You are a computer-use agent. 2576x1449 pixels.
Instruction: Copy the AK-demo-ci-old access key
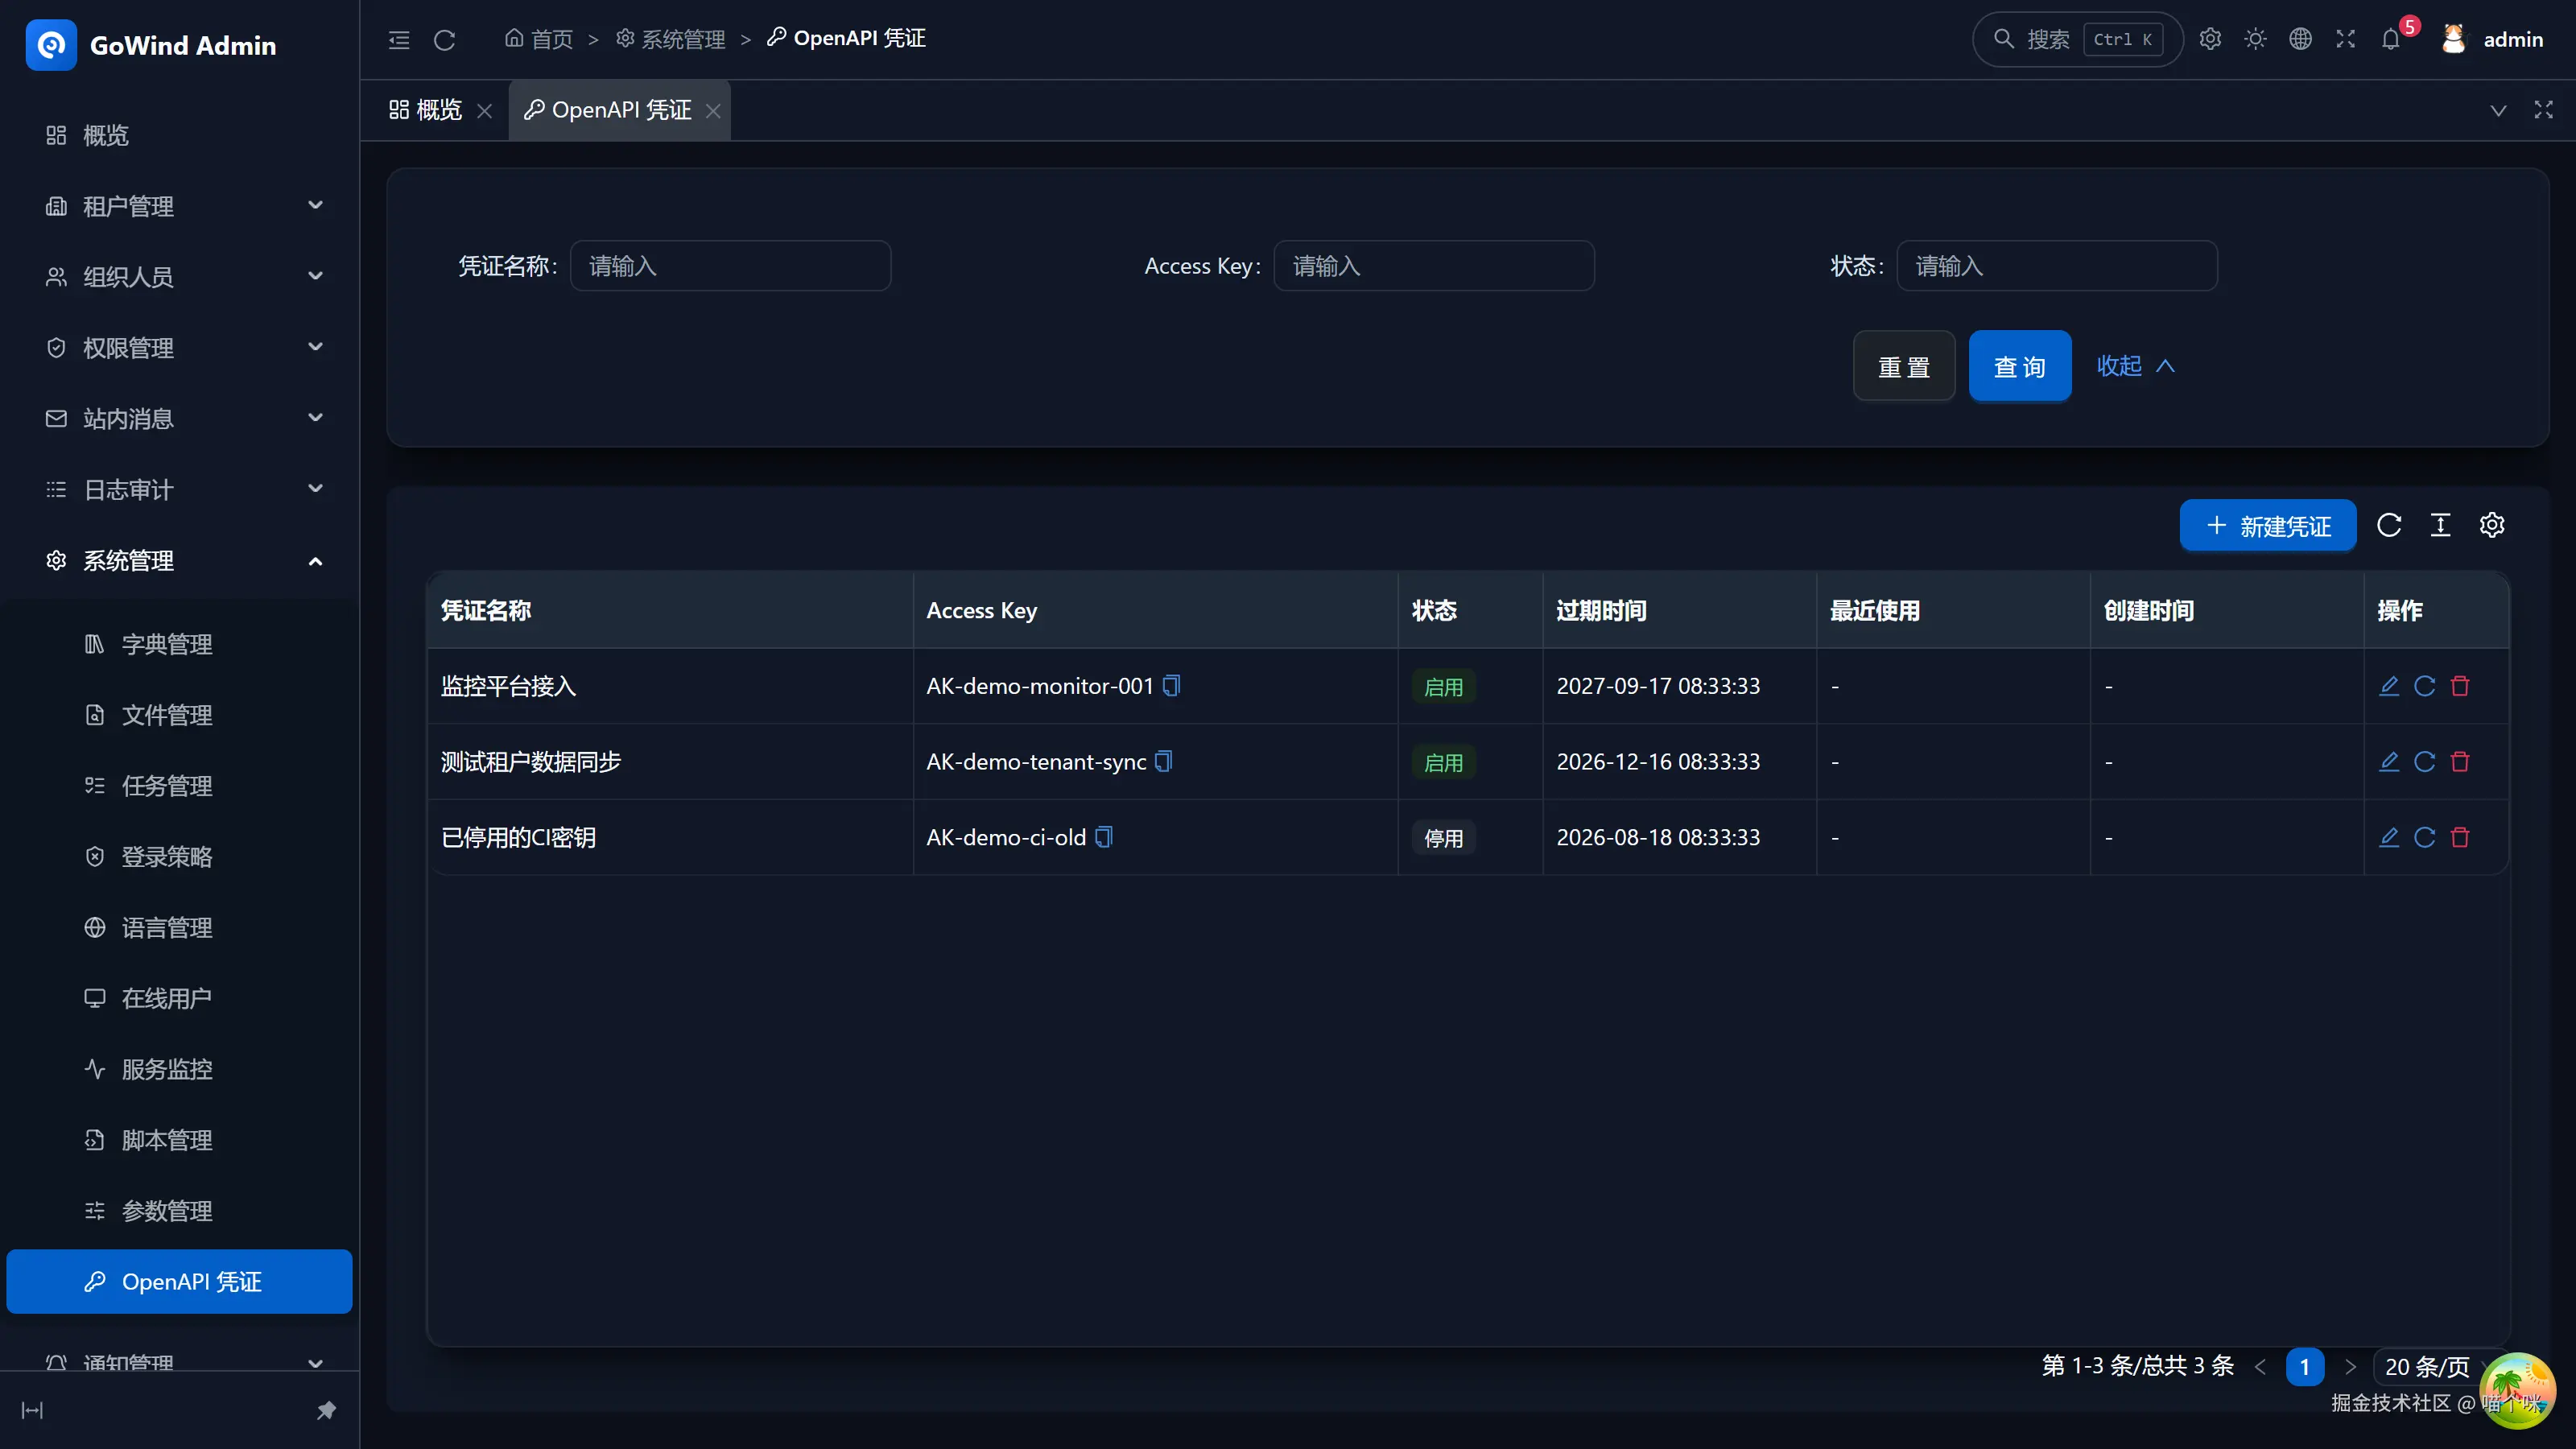pos(1103,837)
